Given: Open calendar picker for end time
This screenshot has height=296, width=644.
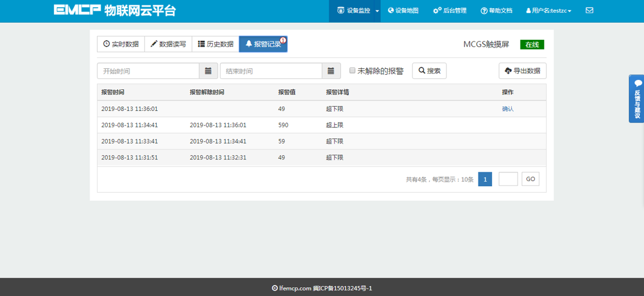Looking at the screenshot, I should pyautogui.click(x=331, y=71).
